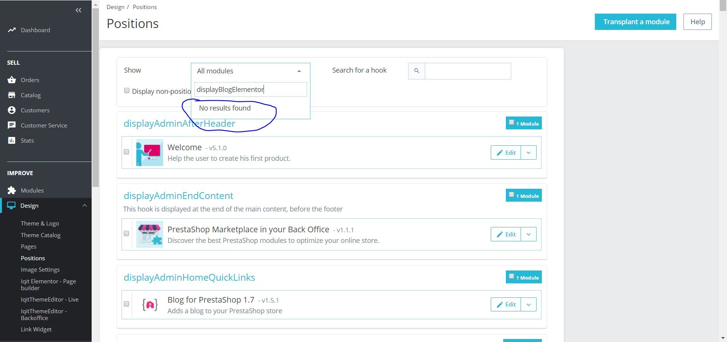Click the Customers person icon

[x=12, y=110]
